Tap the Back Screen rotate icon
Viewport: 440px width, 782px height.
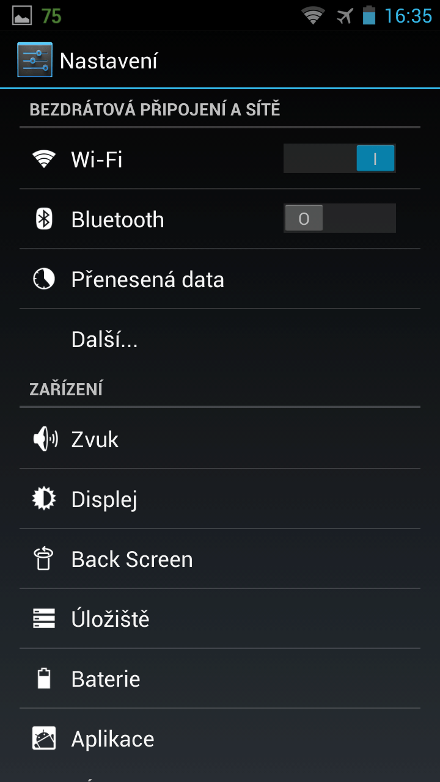44,559
